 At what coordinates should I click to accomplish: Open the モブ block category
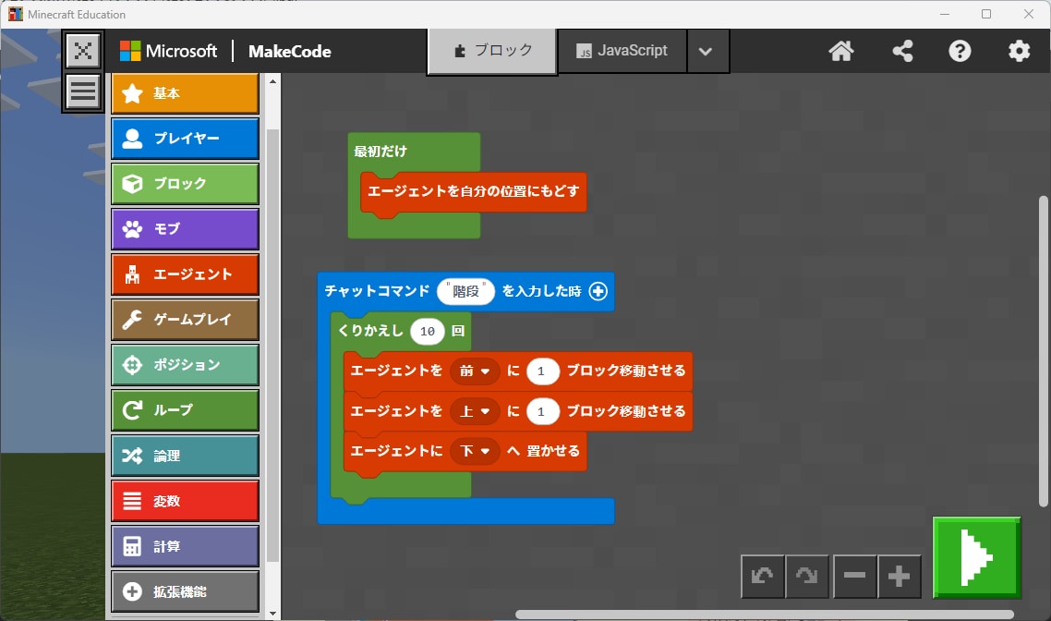pos(185,228)
